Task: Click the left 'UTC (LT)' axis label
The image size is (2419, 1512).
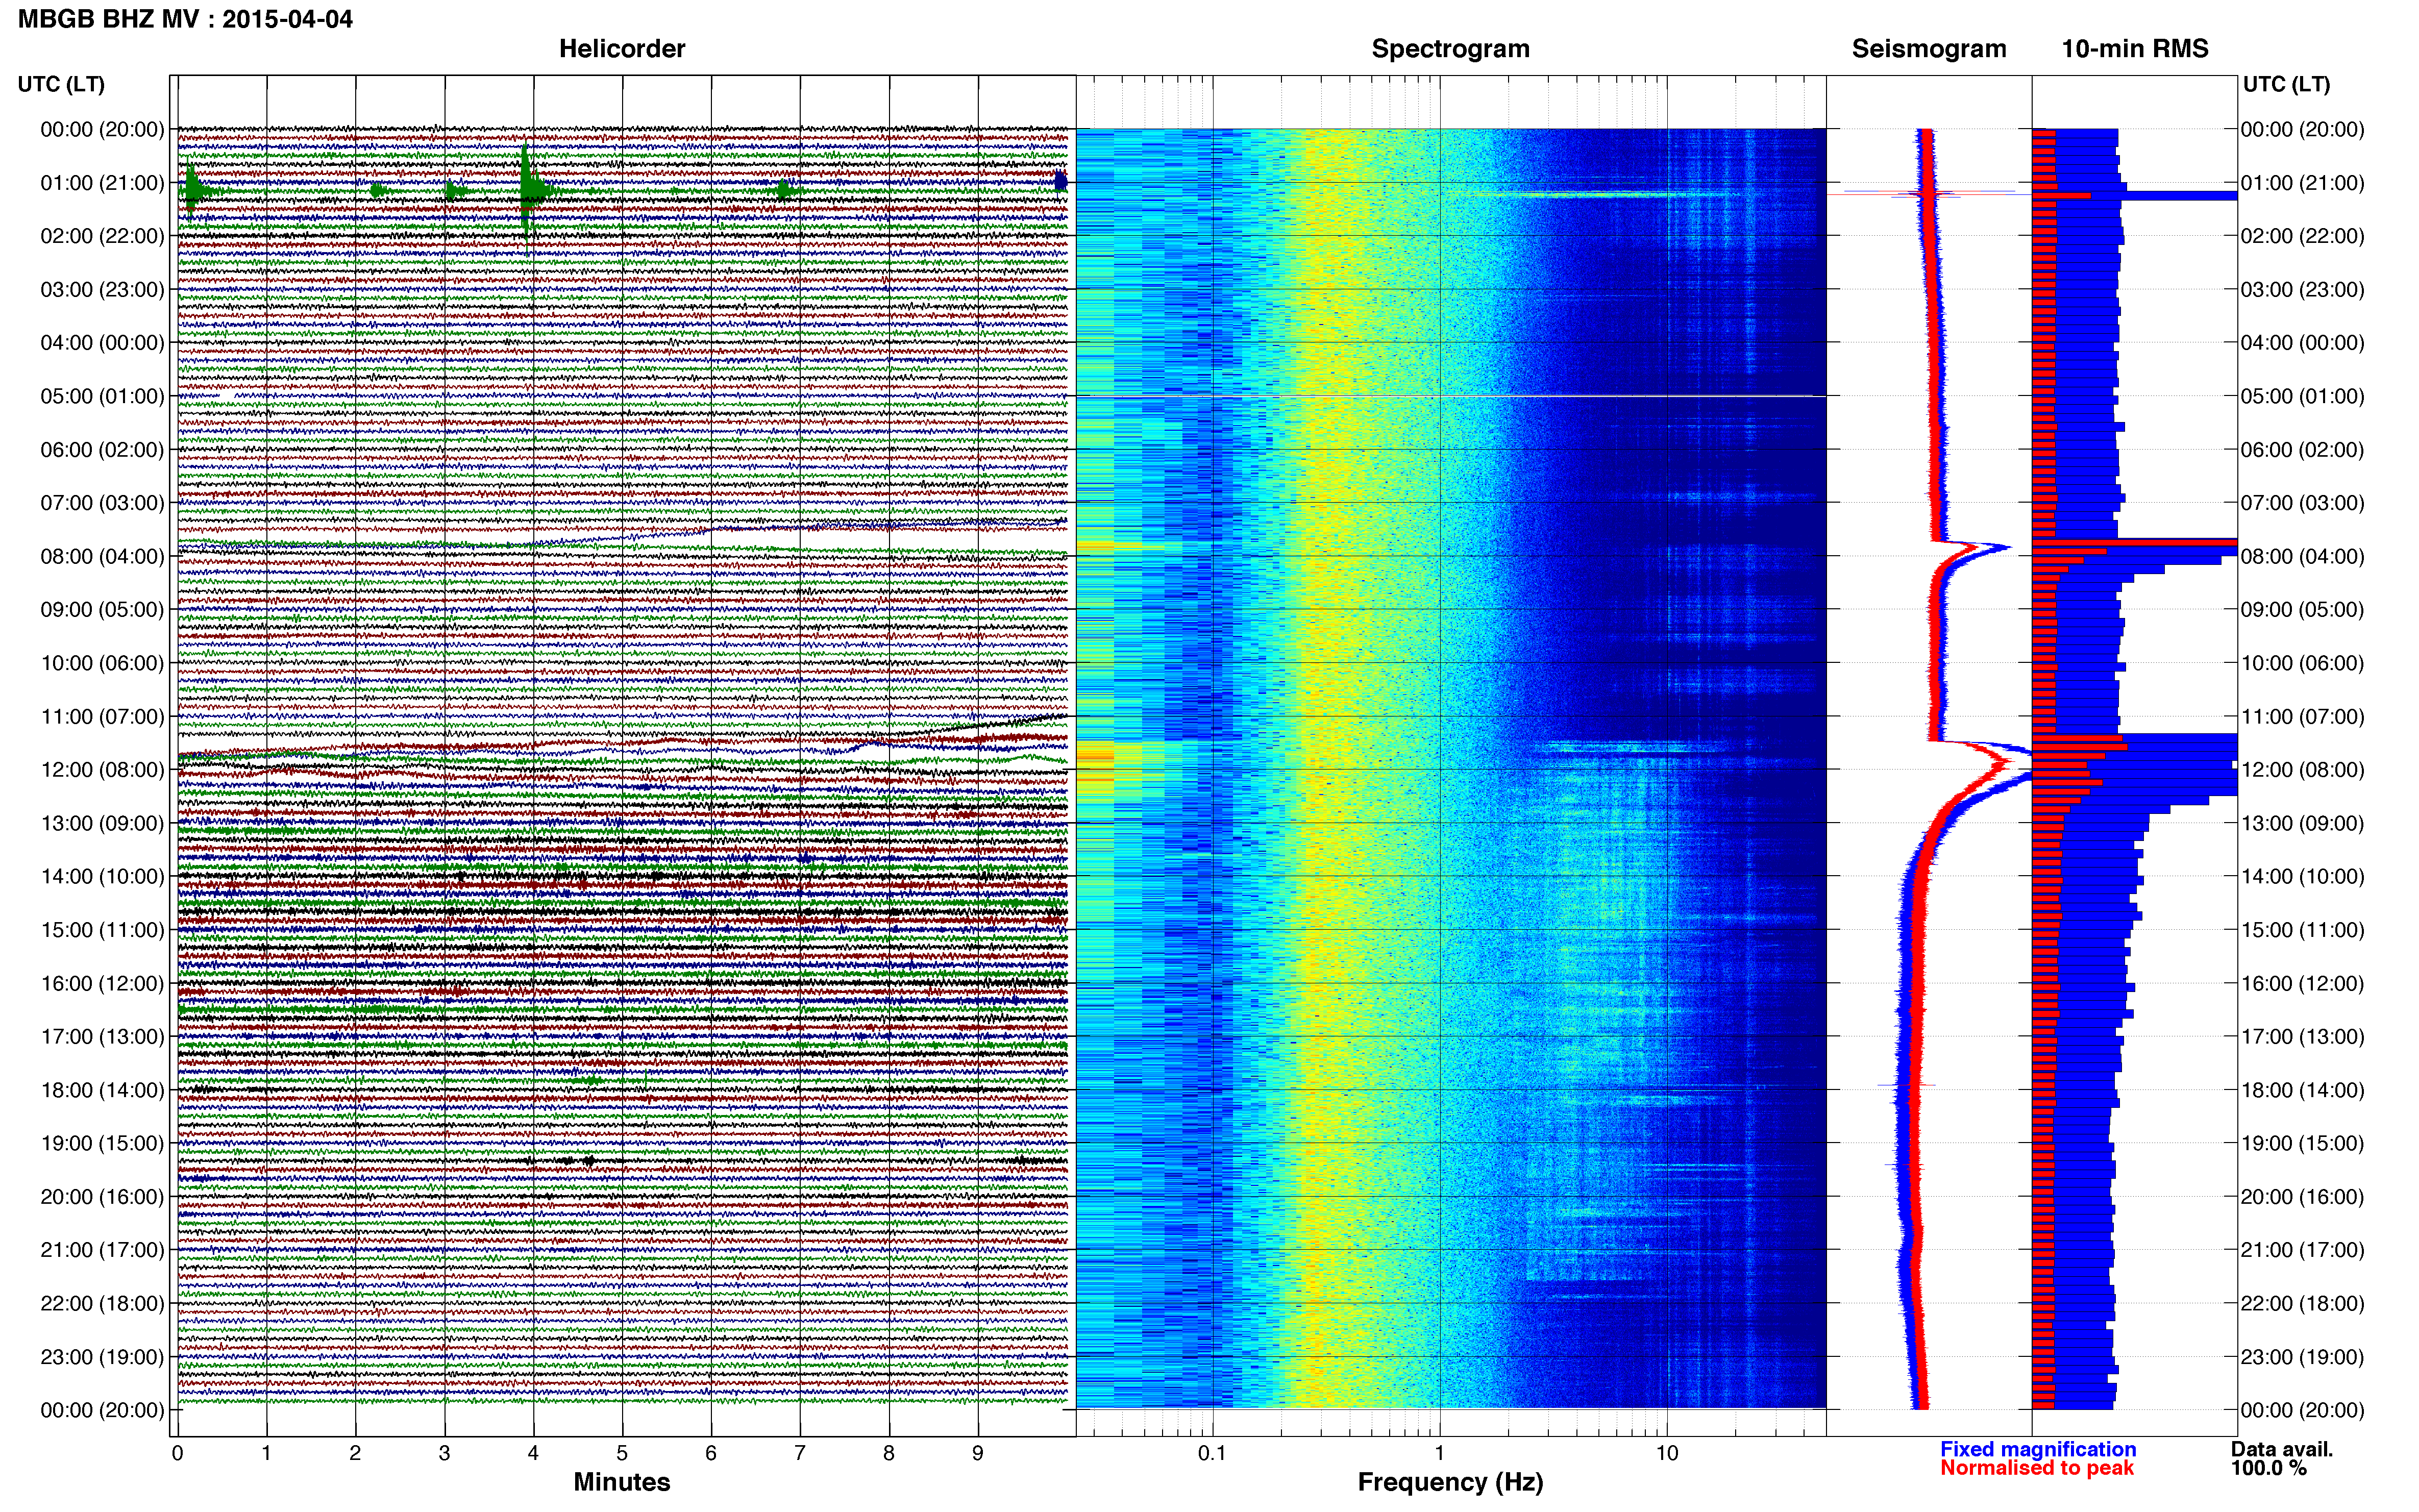Action: click(61, 84)
